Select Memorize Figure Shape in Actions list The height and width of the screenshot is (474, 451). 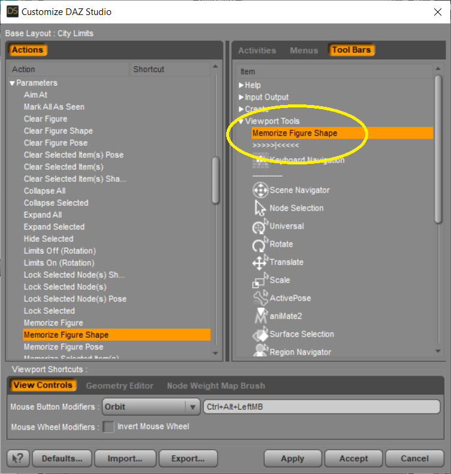coord(116,335)
